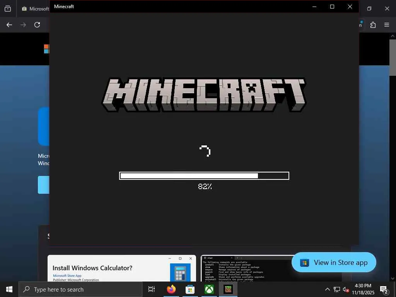Reload the page in the browser
Screen dimensions: 396x297
pos(37,25)
